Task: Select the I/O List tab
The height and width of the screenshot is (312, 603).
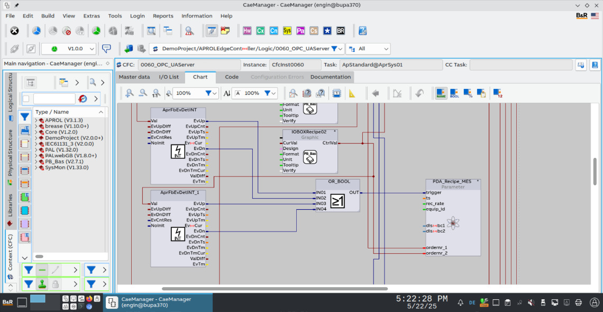Action: (x=169, y=77)
